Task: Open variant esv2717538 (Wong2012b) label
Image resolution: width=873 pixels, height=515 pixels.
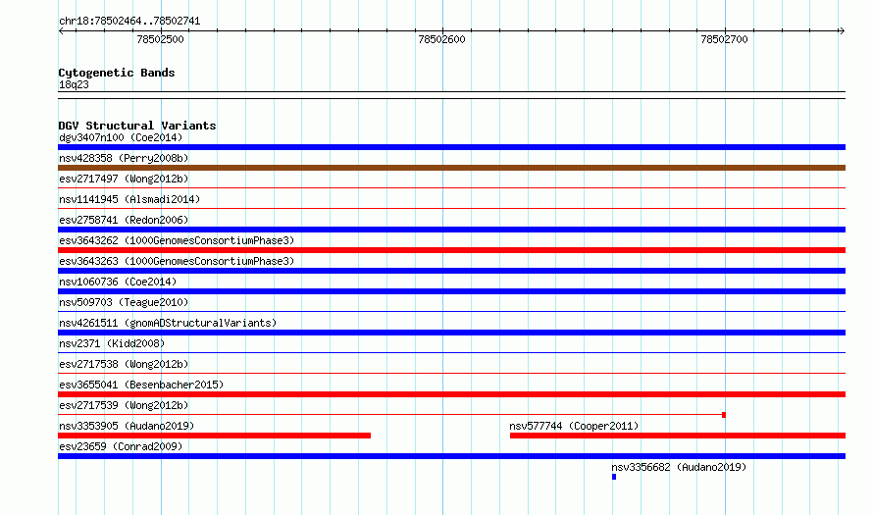Action: click(x=124, y=364)
